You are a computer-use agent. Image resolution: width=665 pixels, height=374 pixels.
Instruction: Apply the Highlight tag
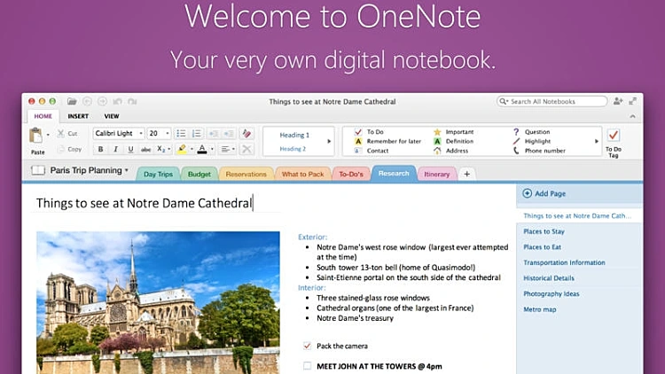(531, 141)
